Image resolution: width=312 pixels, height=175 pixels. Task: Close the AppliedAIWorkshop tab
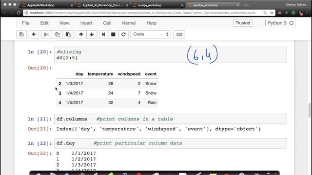click(x=72, y=5)
